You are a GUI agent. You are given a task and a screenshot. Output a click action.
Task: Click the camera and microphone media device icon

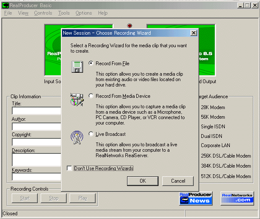[x=77, y=99]
